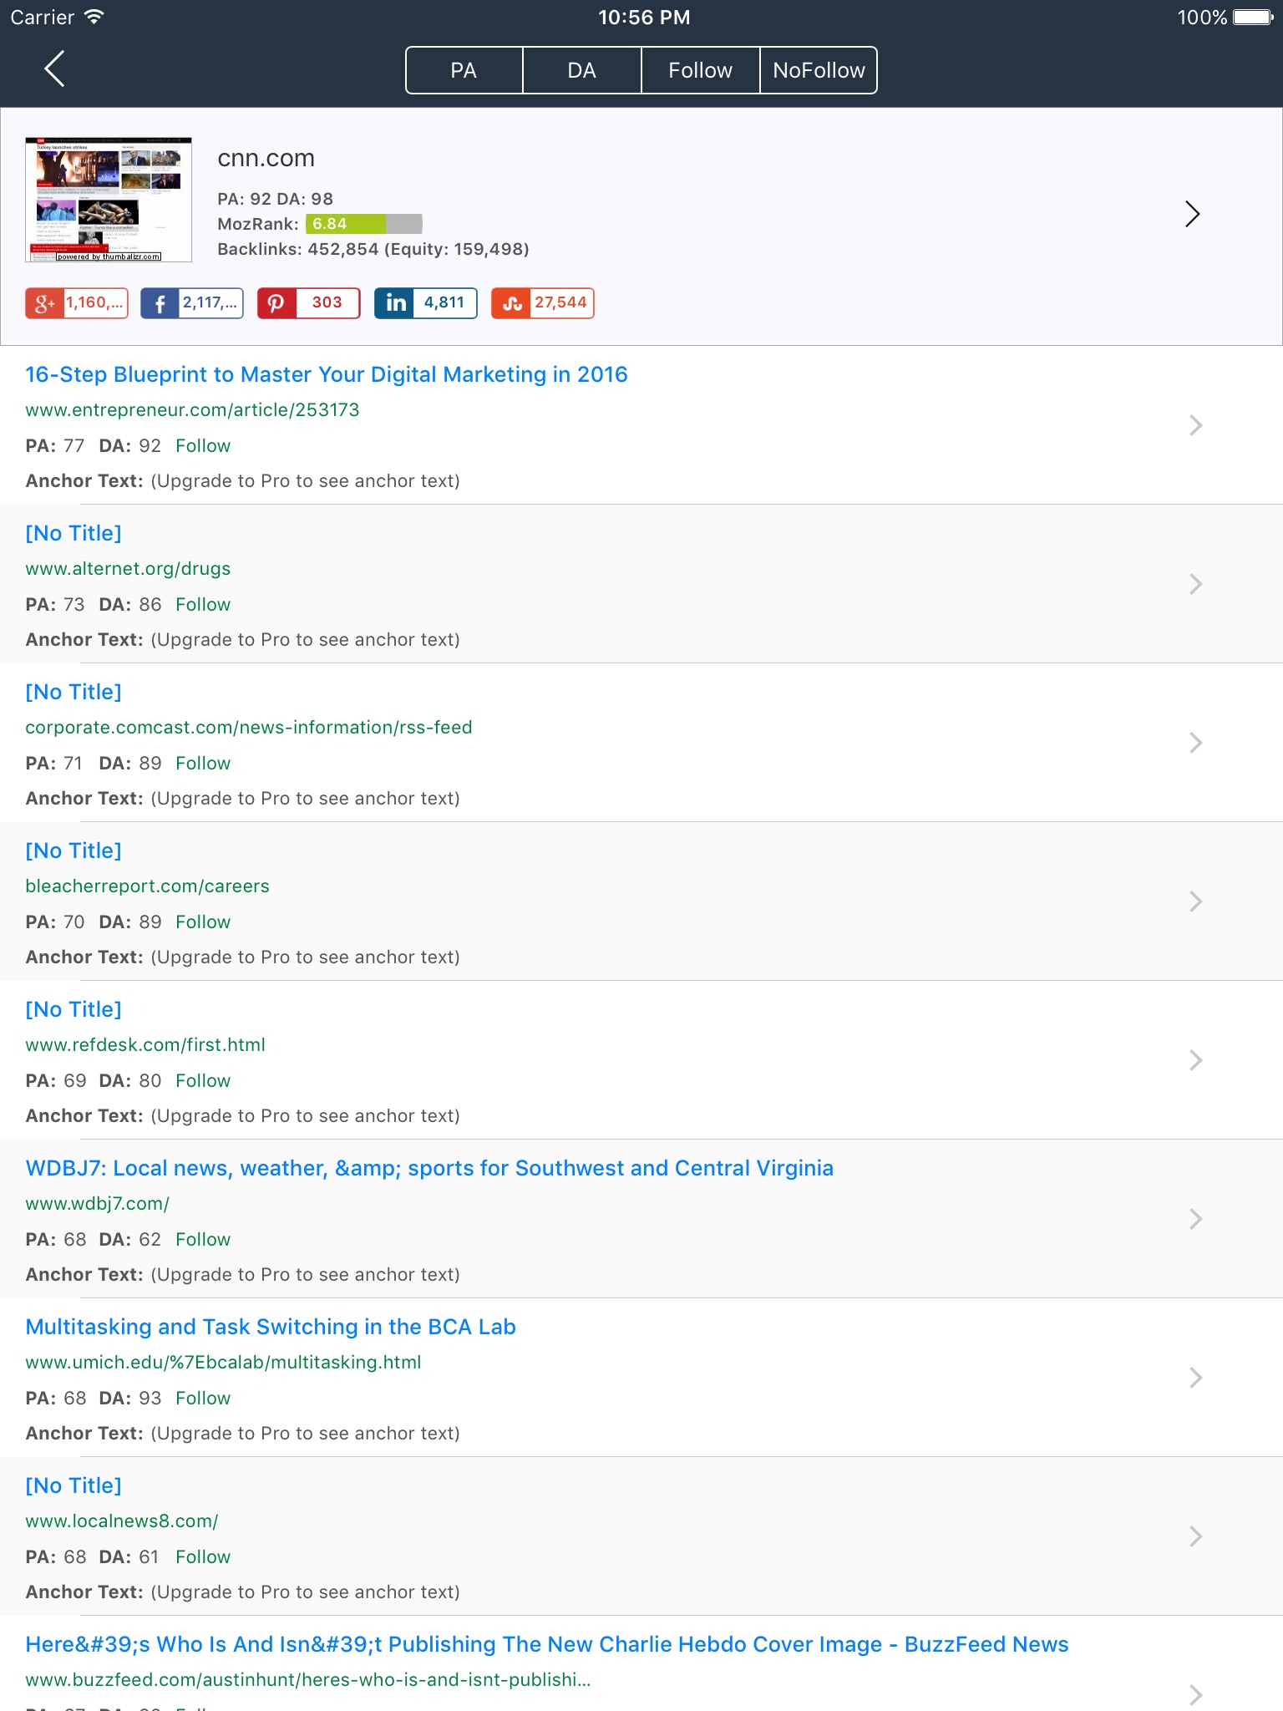Filter by NoFollow links tab
The height and width of the screenshot is (1711, 1283).
[819, 70]
